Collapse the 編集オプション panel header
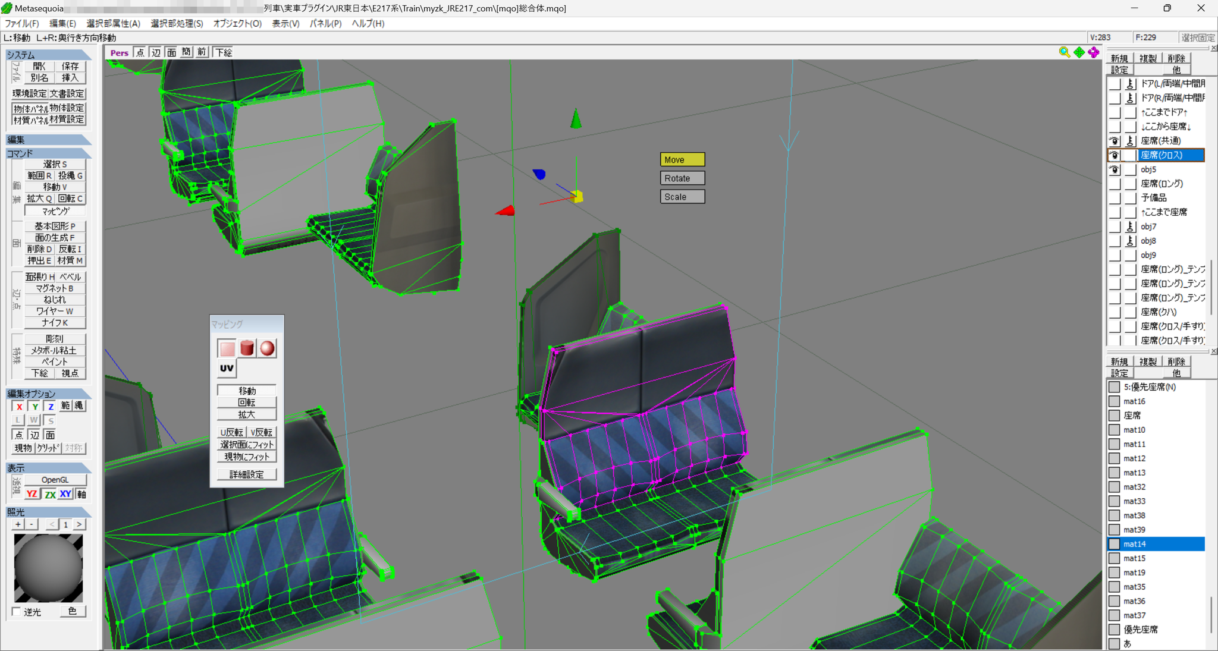1218x651 pixels. (48, 394)
